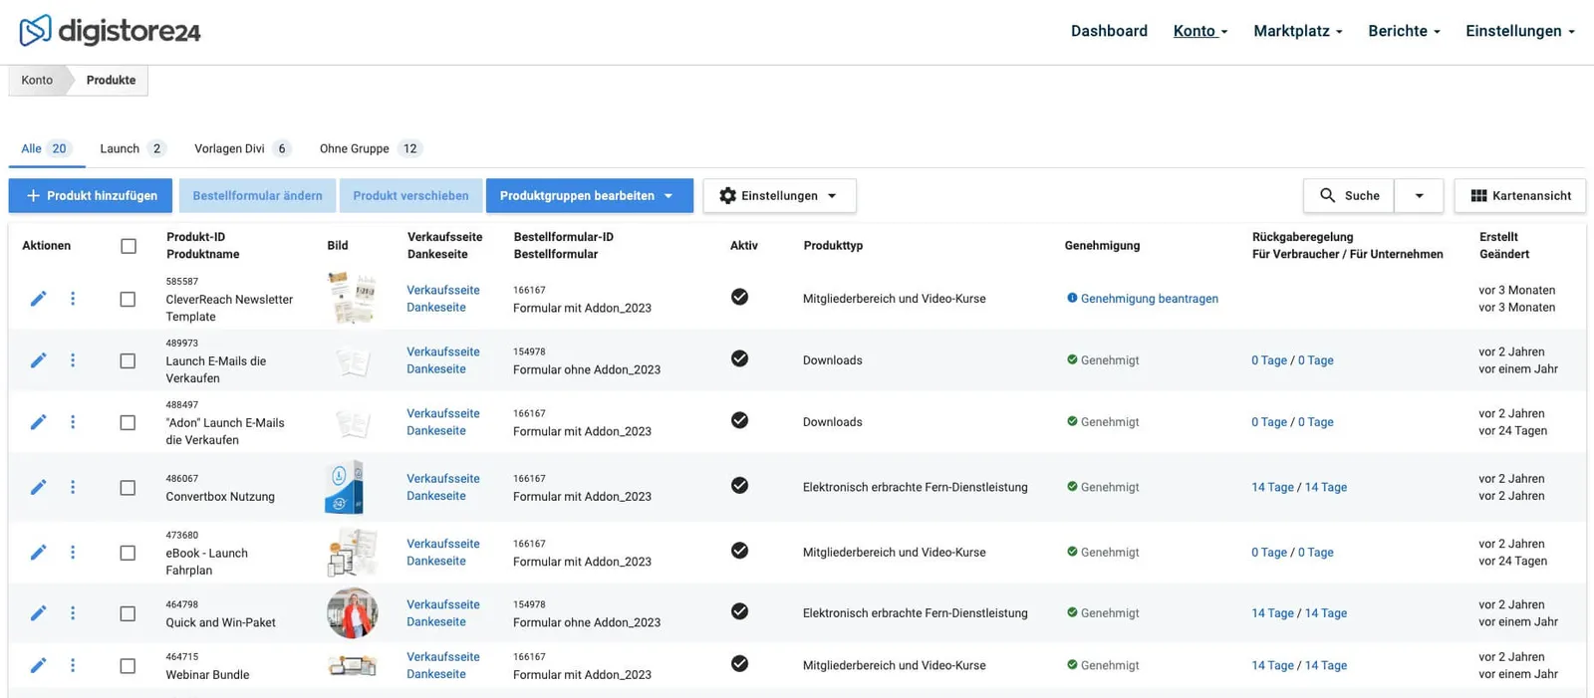
Task: Click pencil icon for Launch E-Mails die Verkaufen
Action: pyautogui.click(x=38, y=360)
